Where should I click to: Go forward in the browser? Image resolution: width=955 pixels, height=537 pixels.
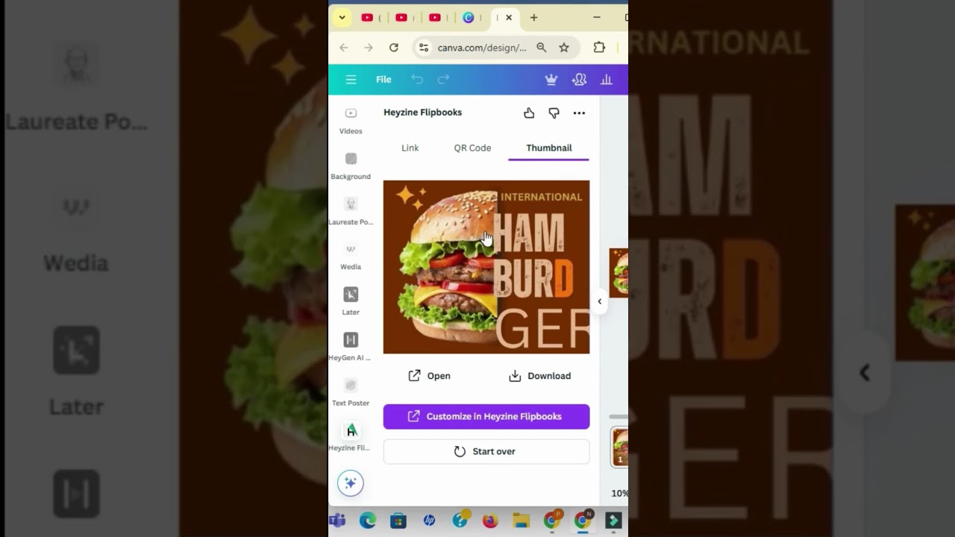click(x=369, y=48)
